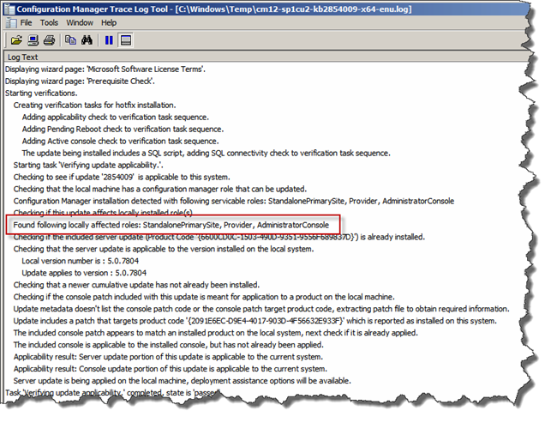Viewport: 551px width, 423px height.
Task: Select 'server update is applicable to the version' line
Action: (x=164, y=249)
